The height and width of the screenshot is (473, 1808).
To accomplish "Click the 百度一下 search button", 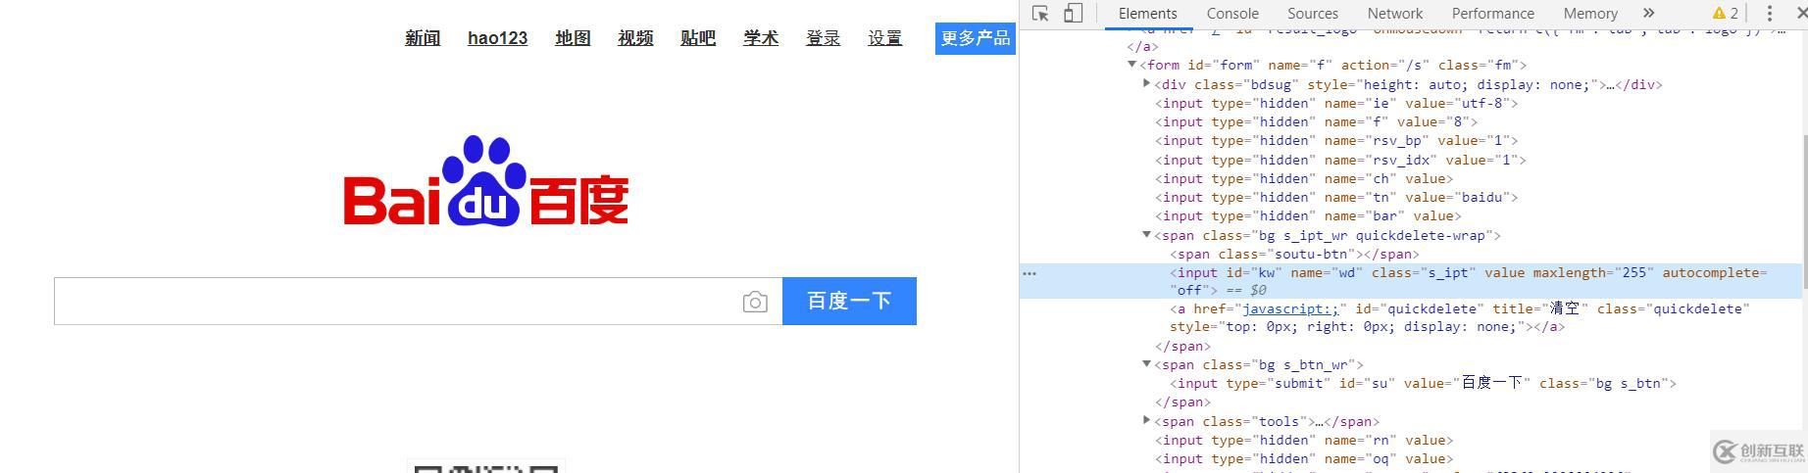I will [849, 301].
